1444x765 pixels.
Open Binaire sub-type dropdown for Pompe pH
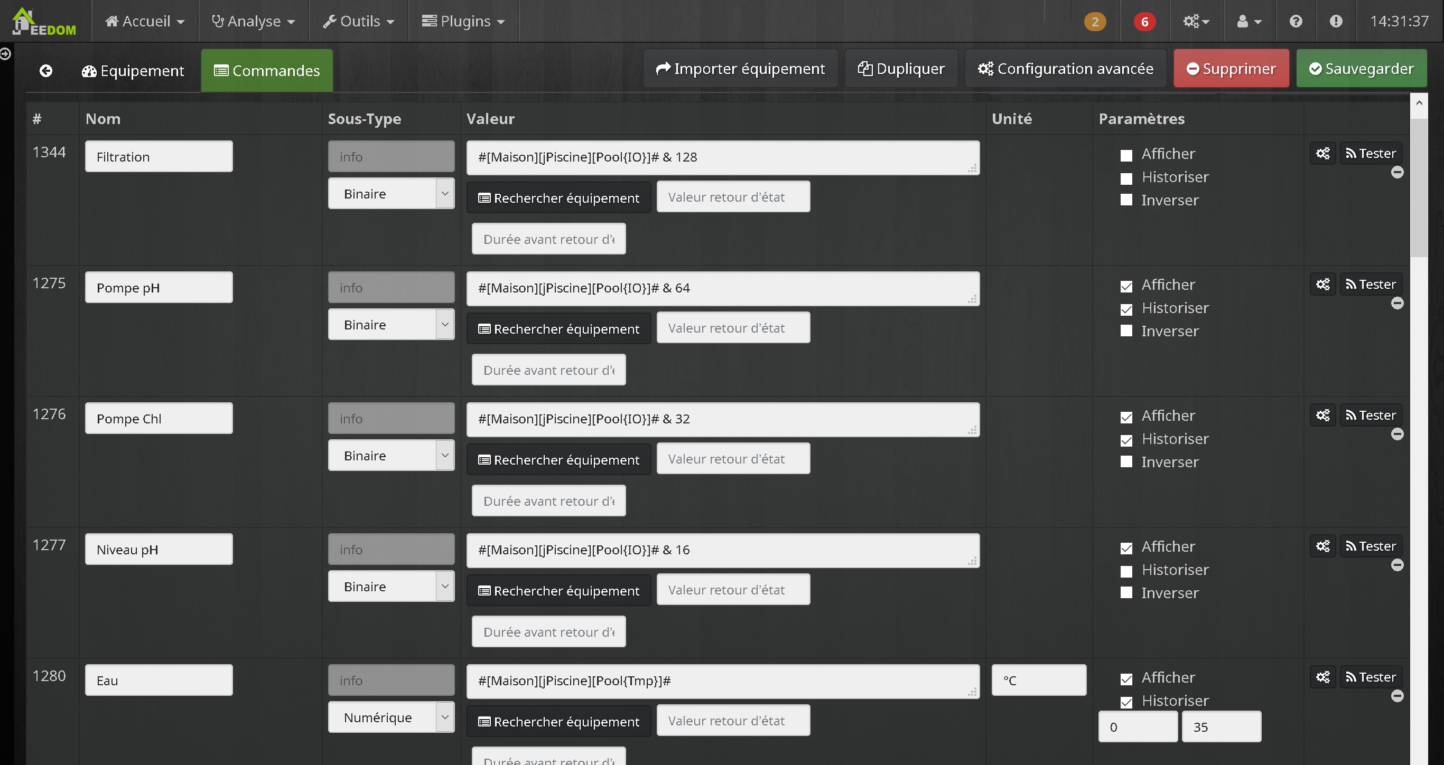[392, 325]
